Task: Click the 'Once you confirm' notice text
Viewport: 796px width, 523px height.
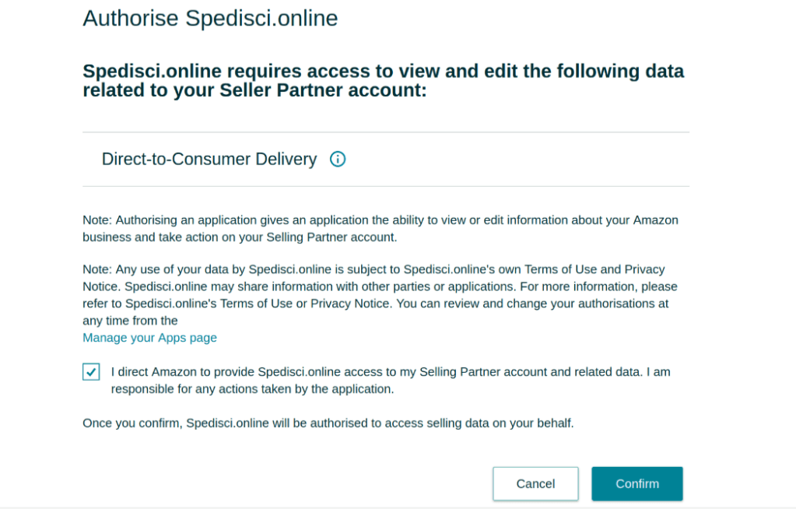Action: coord(328,423)
